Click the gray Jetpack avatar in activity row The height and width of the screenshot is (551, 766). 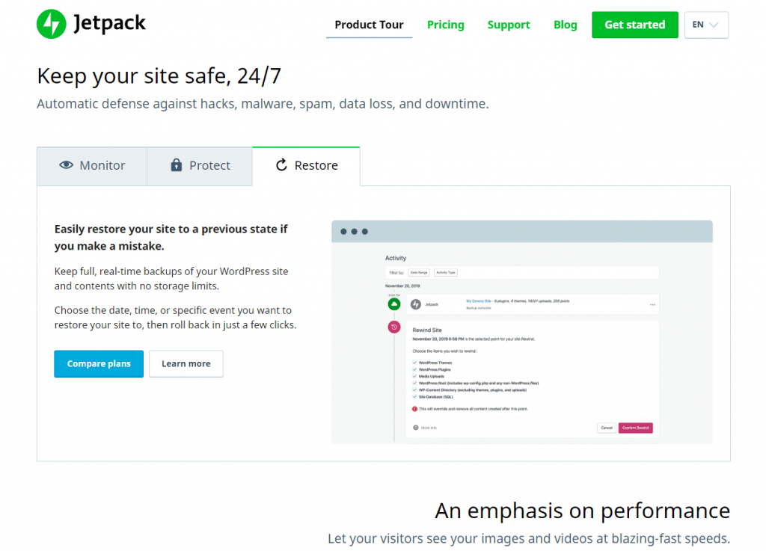click(x=415, y=304)
